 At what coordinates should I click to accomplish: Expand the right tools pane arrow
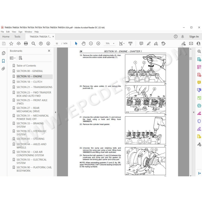(199, 173)
